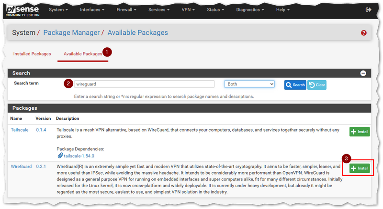Install the Tailscale package
This screenshot has height=209, width=383.
pos(360,132)
